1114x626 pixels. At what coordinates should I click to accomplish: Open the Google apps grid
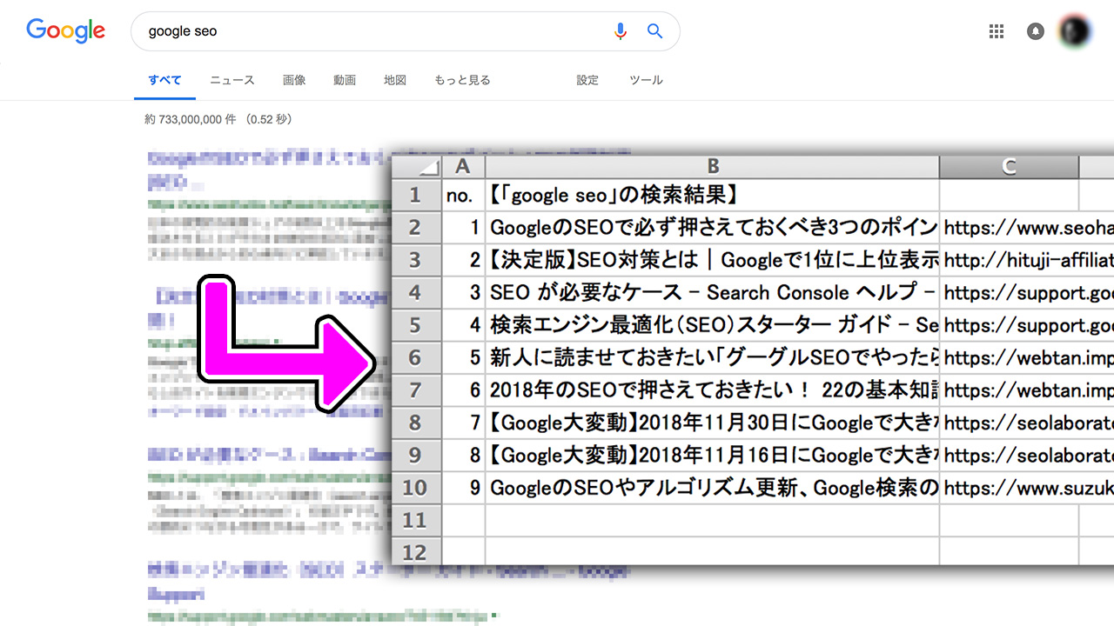[x=997, y=31]
